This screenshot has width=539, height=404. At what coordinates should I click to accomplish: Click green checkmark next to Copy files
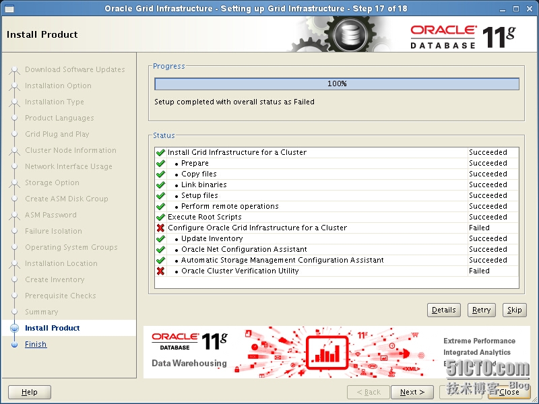click(160, 174)
